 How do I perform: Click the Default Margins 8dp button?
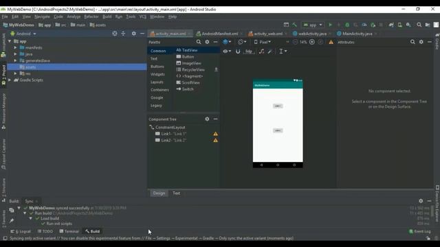[x=249, y=51]
